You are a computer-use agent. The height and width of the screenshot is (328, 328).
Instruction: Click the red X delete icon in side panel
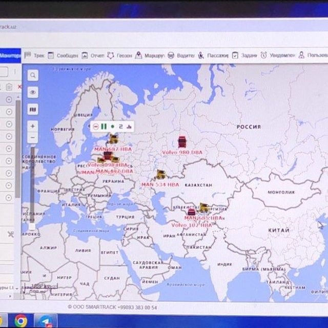tap(19, 87)
